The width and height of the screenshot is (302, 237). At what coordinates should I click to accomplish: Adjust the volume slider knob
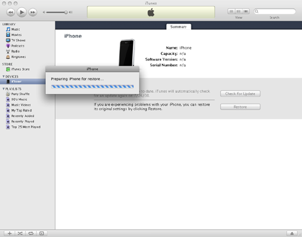66,13
